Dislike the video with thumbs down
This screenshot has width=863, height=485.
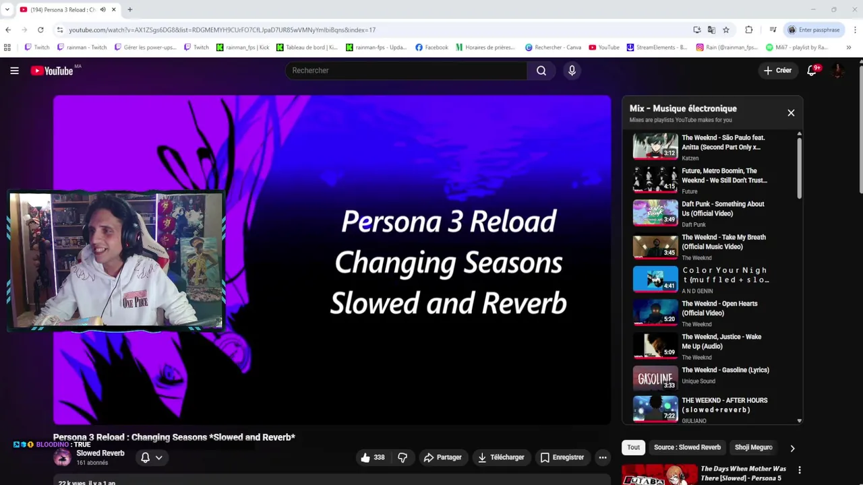403,457
